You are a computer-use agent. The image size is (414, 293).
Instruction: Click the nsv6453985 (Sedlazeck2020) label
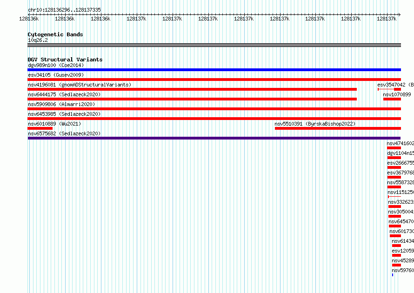pos(64,114)
